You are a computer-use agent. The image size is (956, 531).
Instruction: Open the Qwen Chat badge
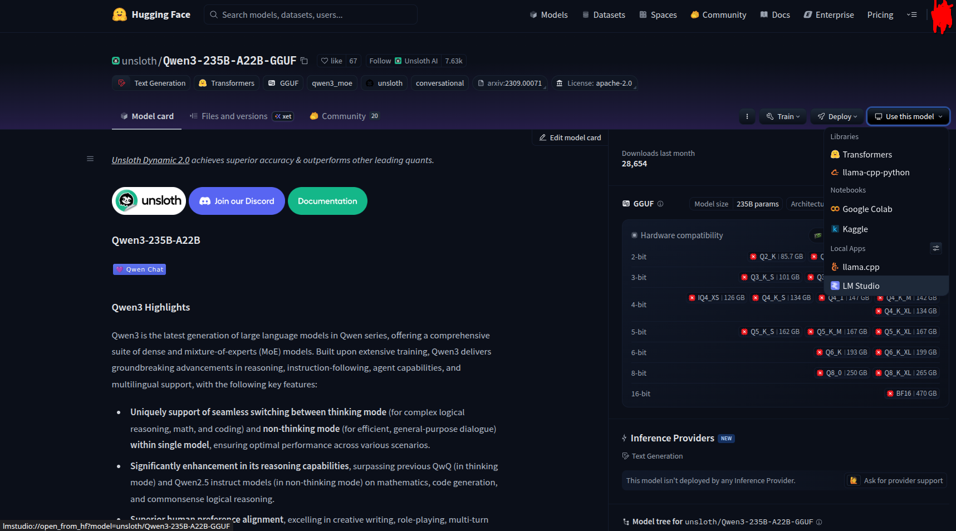[139, 269]
